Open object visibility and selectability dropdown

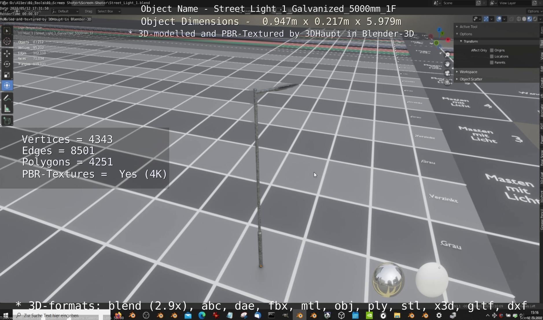pos(477,19)
